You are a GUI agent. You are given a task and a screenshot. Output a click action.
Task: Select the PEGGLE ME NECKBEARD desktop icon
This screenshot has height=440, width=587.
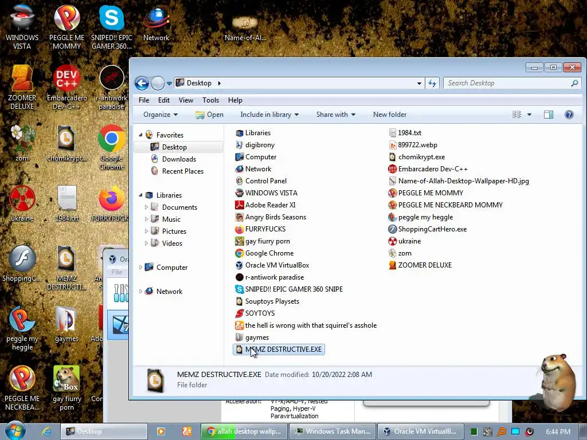tap(22, 388)
